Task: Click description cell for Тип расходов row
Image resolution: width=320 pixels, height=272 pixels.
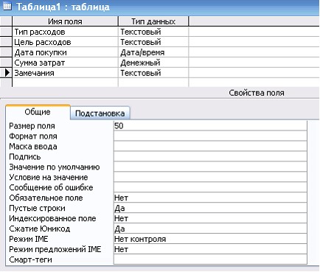Action: (x=254, y=32)
